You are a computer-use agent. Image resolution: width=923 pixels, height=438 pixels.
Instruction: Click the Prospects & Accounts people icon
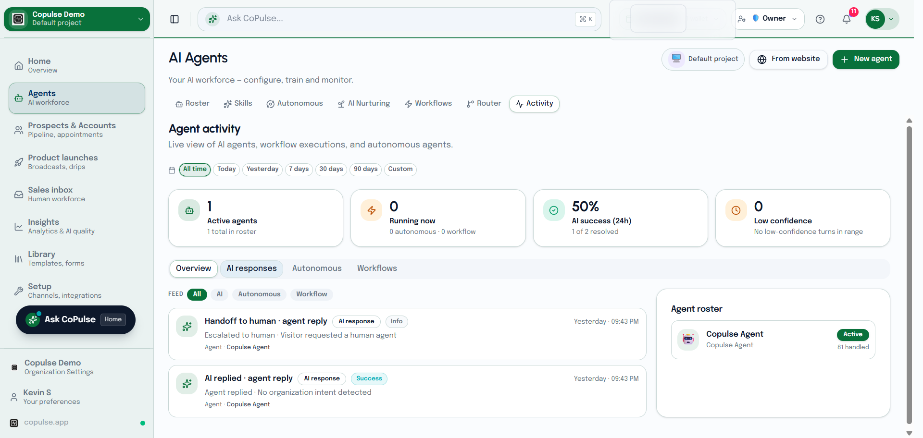(19, 130)
